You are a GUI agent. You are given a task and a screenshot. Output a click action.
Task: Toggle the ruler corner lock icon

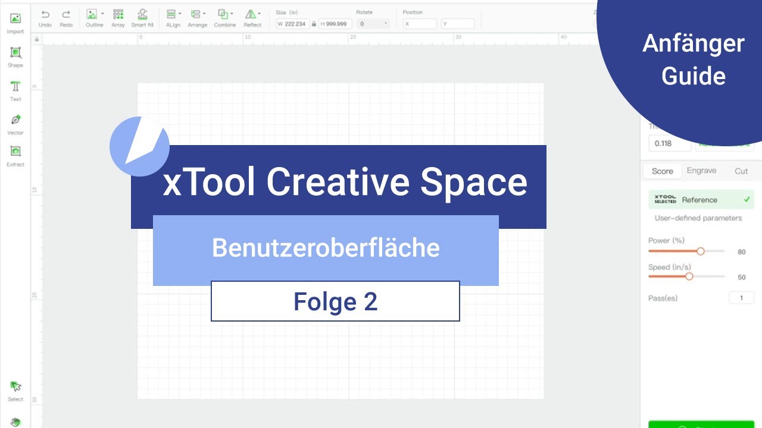point(37,39)
